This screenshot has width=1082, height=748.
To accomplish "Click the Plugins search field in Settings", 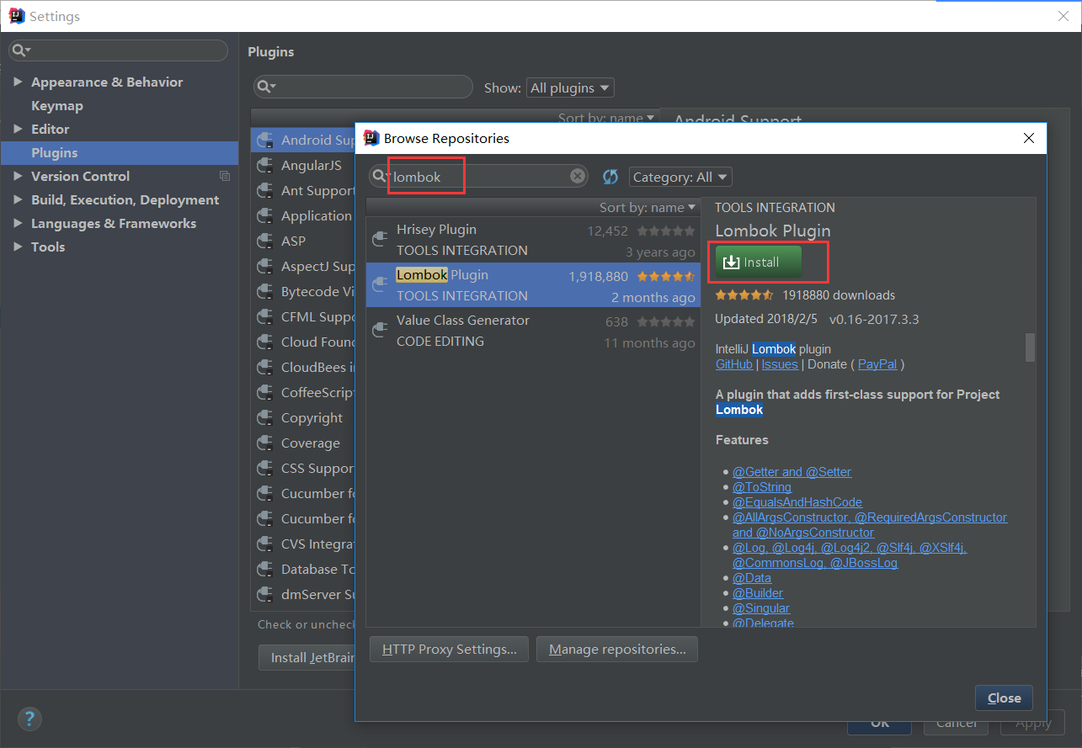I will click(364, 87).
